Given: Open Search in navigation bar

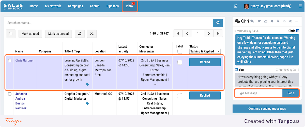Looking at the screenshot, I should pos(95,6).
